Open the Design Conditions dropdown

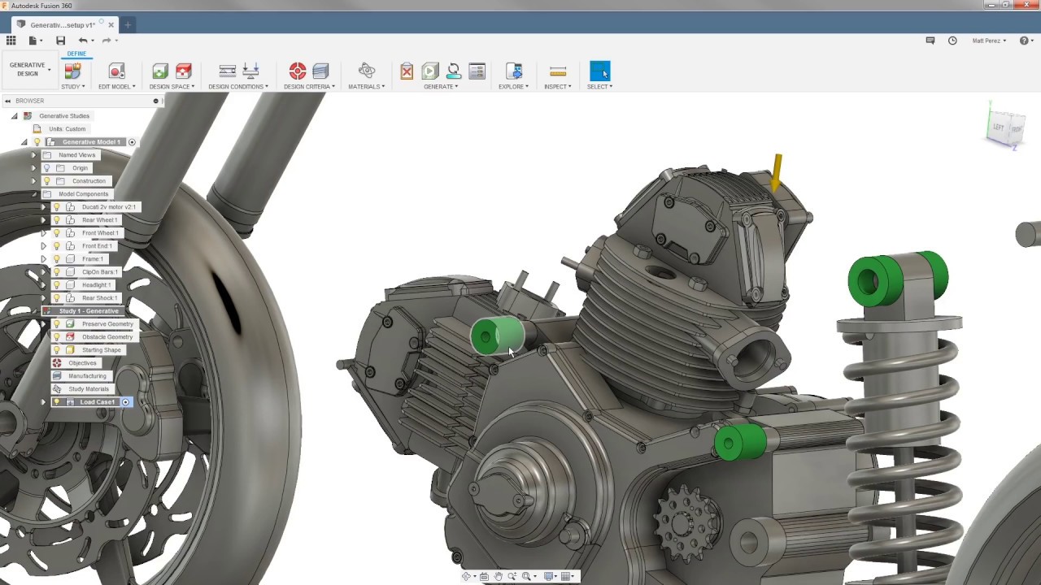237,86
